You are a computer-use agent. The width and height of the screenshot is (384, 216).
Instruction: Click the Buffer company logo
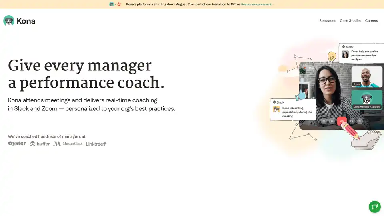point(40,144)
